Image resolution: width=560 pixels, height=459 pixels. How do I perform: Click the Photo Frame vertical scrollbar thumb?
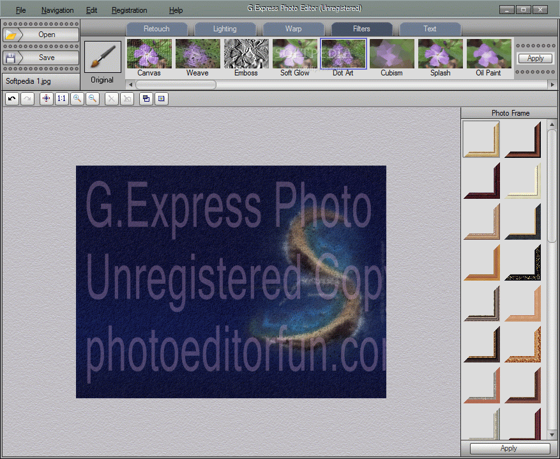pyautogui.click(x=552, y=186)
